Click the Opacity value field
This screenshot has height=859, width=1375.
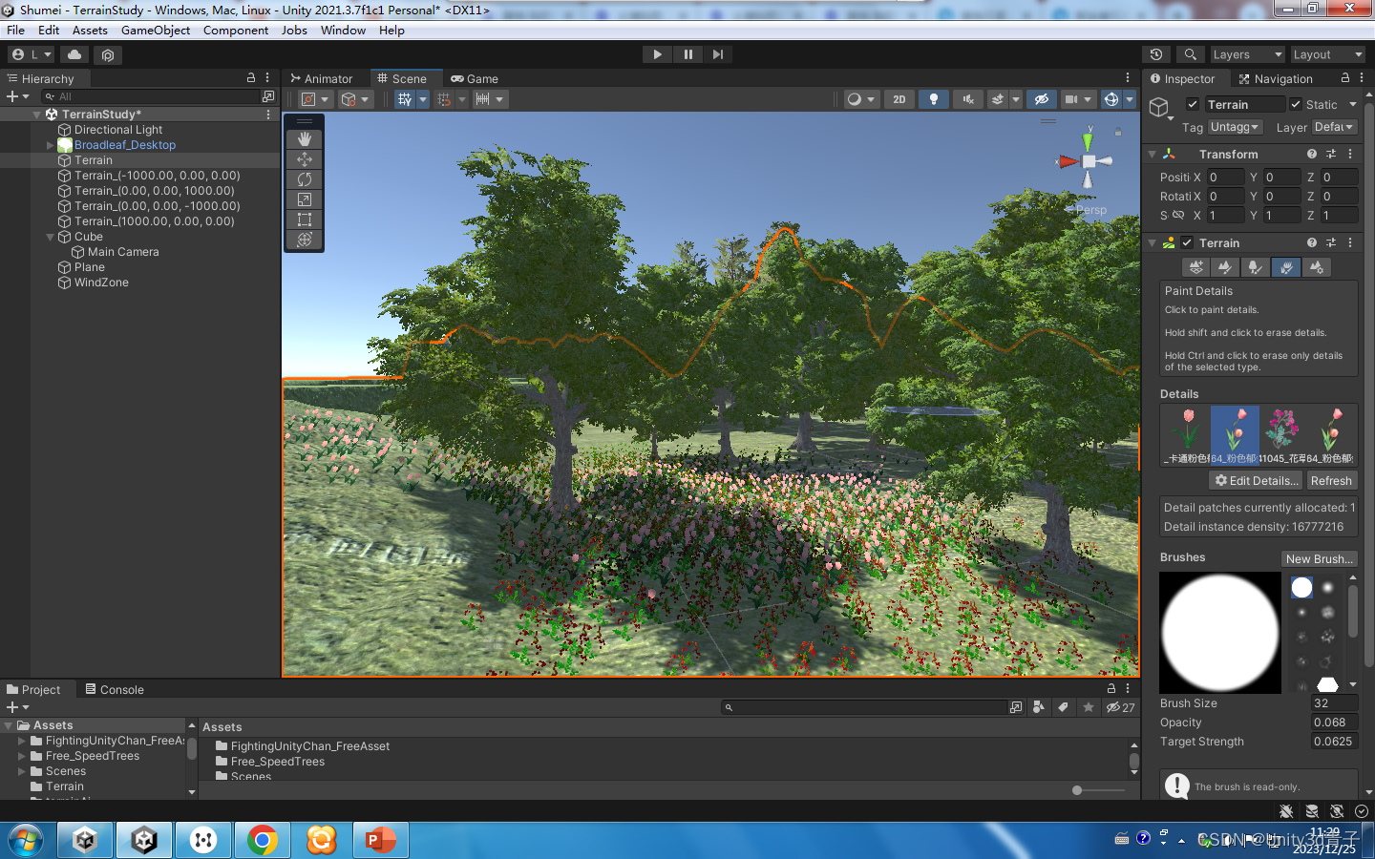(x=1333, y=723)
